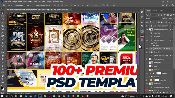The image size is (175, 98).
Task: Expand Group 2 folder arrow
Action: click(x=150, y=52)
